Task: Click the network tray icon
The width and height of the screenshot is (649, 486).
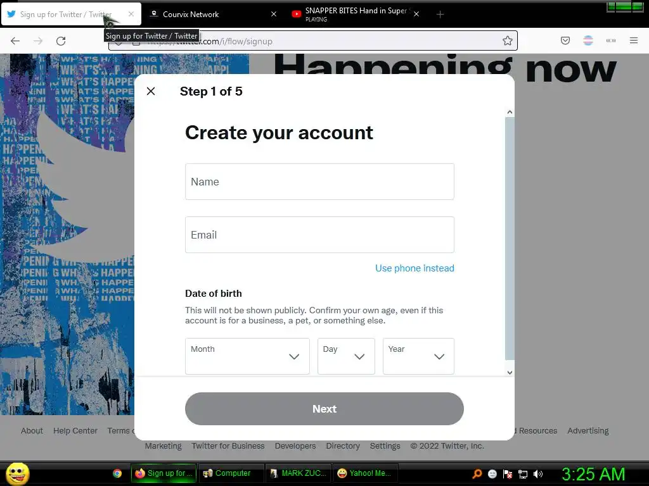Action: pos(523,474)
